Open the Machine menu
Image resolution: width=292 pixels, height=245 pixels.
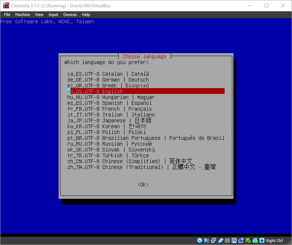[x=22, y=15]
